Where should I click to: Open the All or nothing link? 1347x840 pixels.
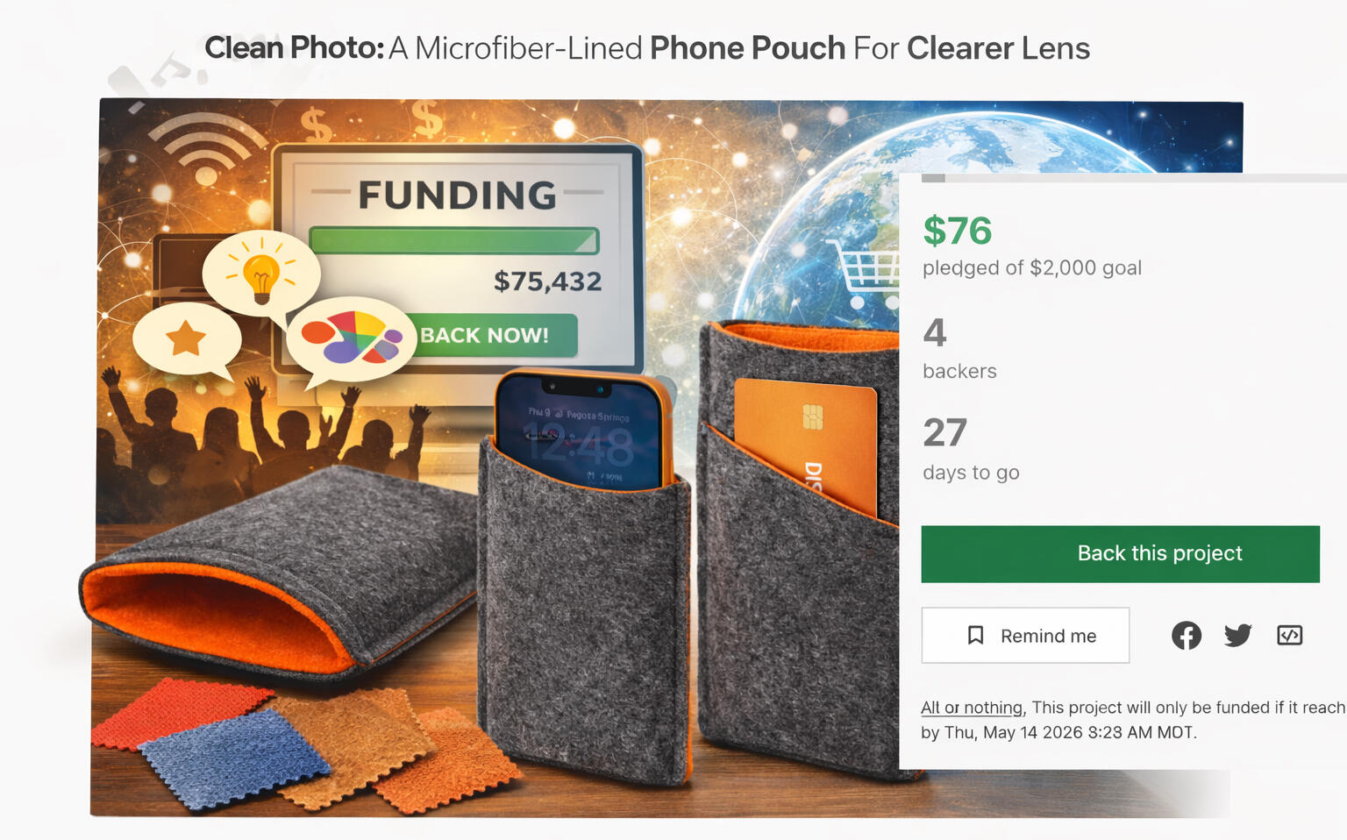pyautogui.click(x=972, y=708)
